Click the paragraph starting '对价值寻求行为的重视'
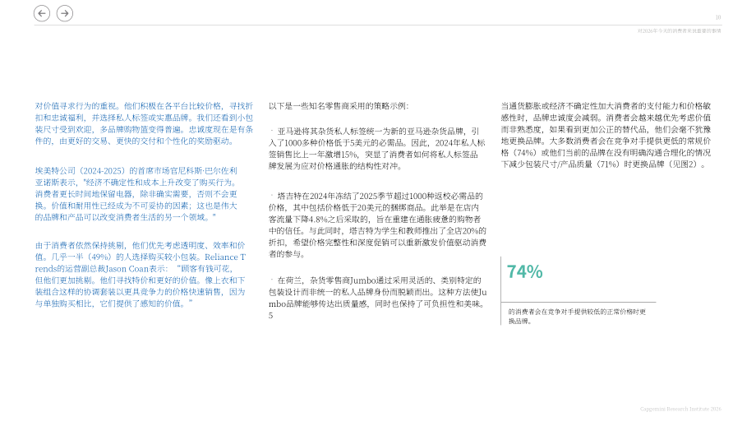The height and width of the screenshot is (426, 756). pyautogui.click(x=144, y=123)
